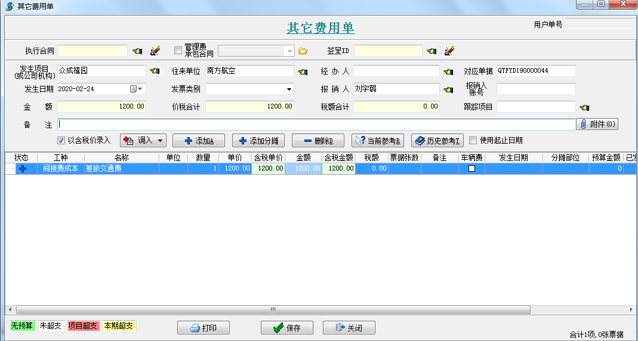Click the lookup hand icon beside 跟踪项目

pyautogui.click(x=584, y=108)
